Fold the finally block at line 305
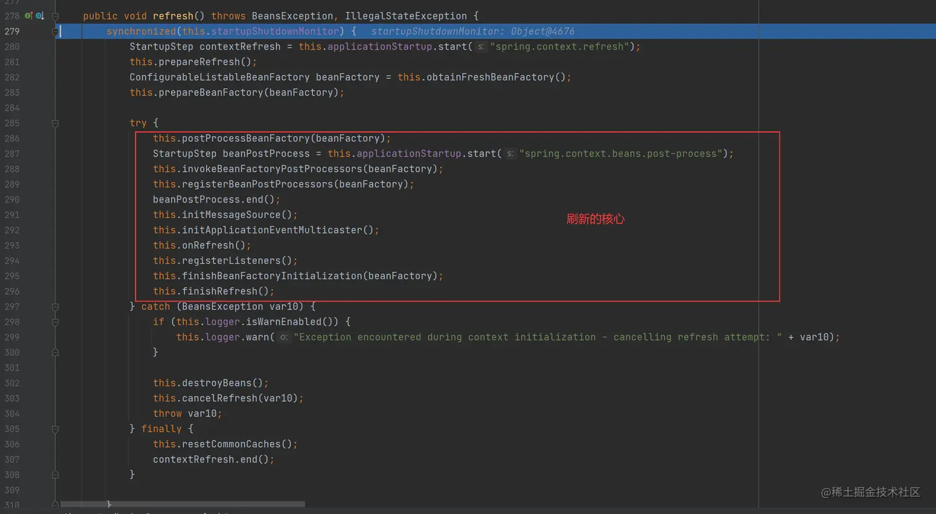This screenshot has height=514, width=936. [55, 429]
